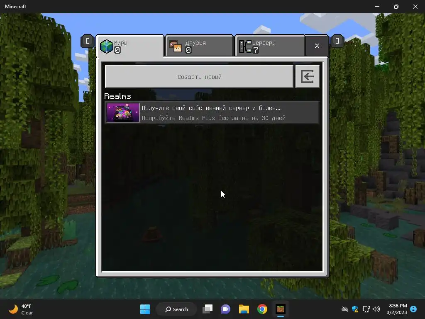Open the Серверы tab
The image size is (425, 319).
[270, 46]
